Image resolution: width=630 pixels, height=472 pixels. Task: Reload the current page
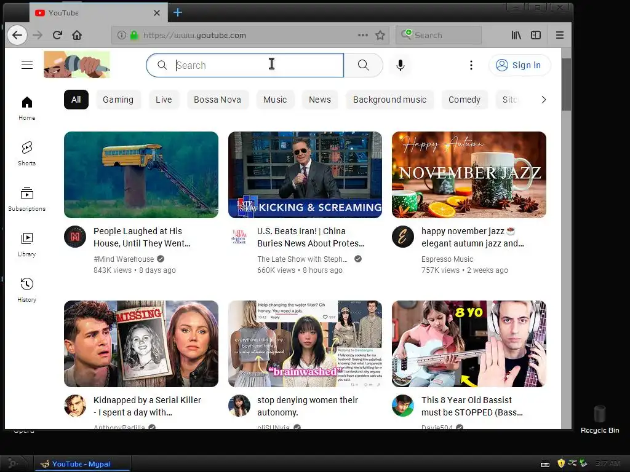click(57, 35)
